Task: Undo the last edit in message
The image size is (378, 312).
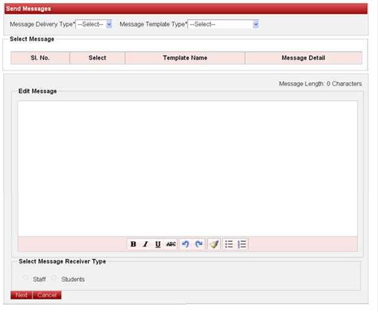Action: pyautogui.click(x=186, y=244)
